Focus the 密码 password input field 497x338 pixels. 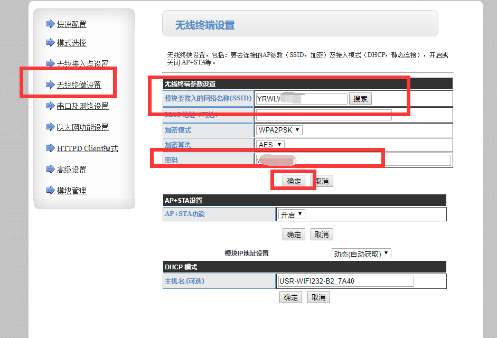[x=353, y=160]
